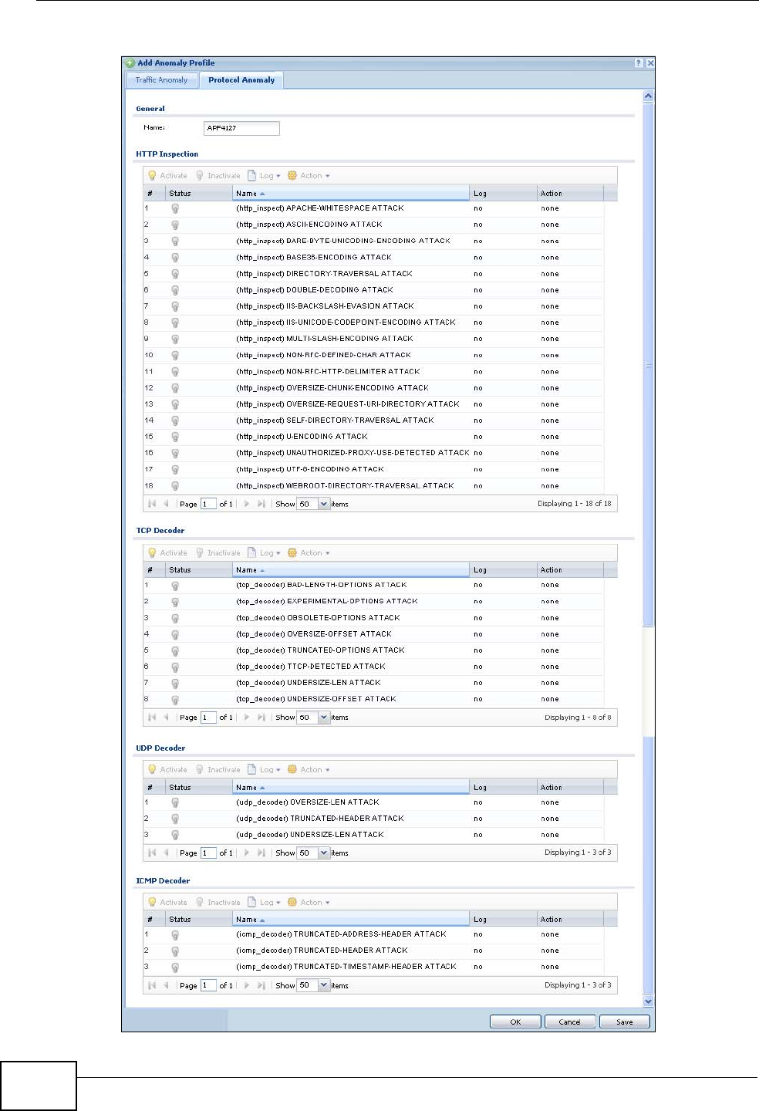Image resolution: width=759 pixels, height=1111 pixels.
Task: Click the help question mark icon
Action: (639, 63)
